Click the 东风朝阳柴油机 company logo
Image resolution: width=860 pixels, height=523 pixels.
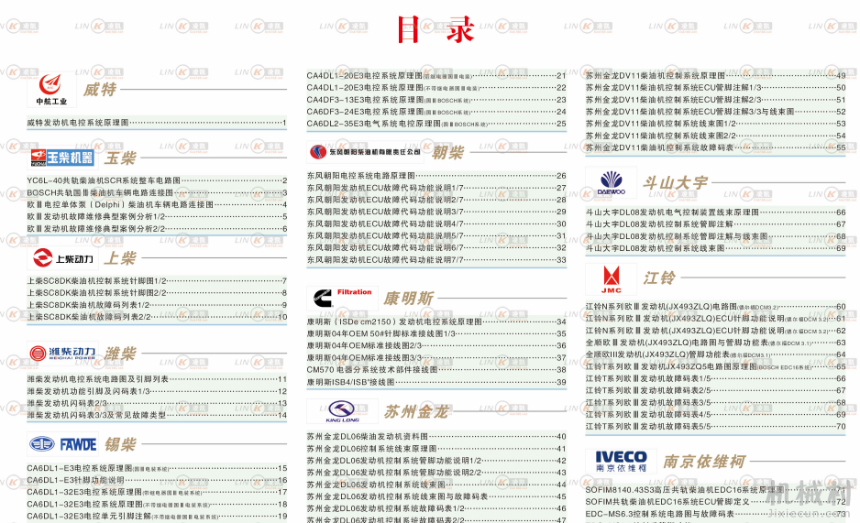click(365, 152)
